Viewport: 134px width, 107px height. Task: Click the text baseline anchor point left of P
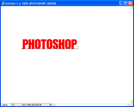tap(22, 49)
